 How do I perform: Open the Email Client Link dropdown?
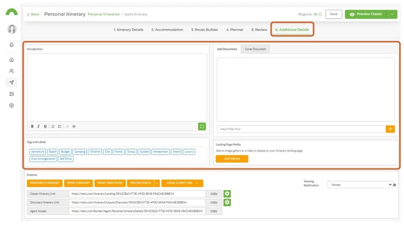[182, 183]
